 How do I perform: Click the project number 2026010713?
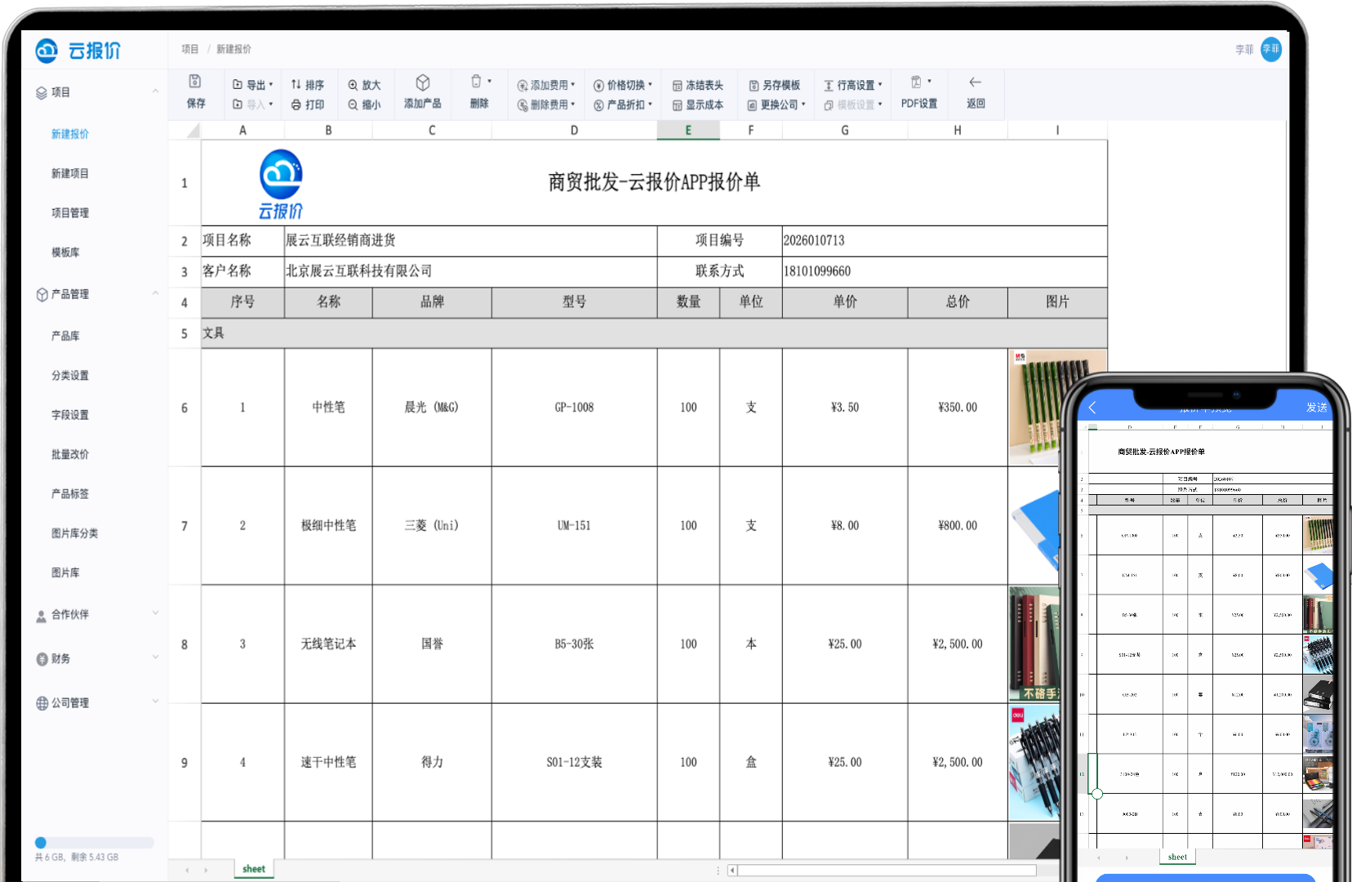pos(945,240)
